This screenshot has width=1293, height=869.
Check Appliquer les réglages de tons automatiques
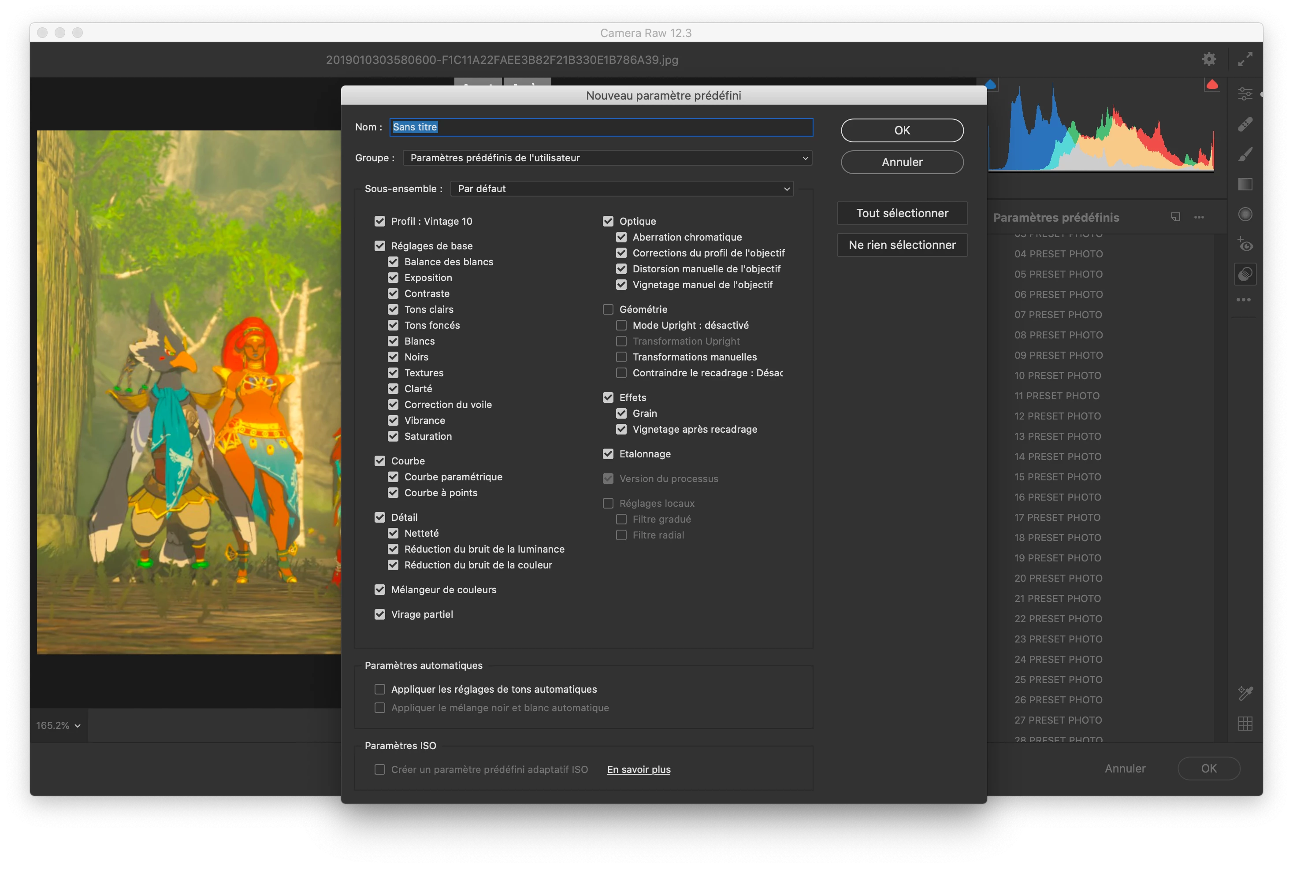coord(379,689)
